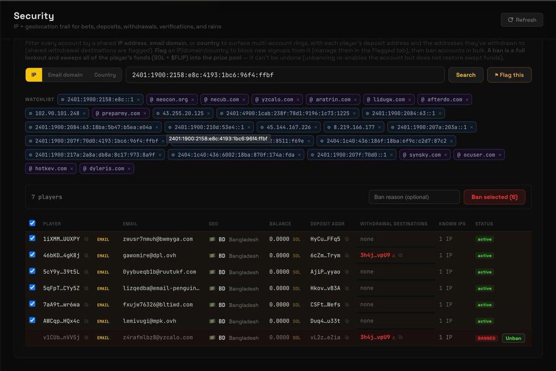
Task: Click email zwusr7nmuh@bwmyga.com
Action: coord(158,239)
